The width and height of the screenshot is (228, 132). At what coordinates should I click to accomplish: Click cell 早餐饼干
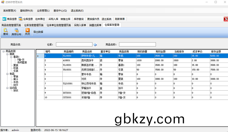(90, 88)
